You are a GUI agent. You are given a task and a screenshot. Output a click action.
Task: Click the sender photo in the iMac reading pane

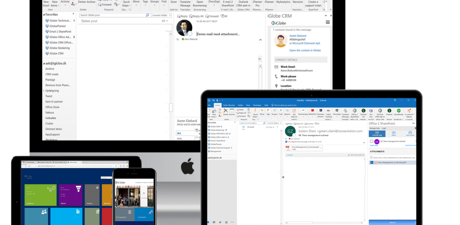coord(184,27)
